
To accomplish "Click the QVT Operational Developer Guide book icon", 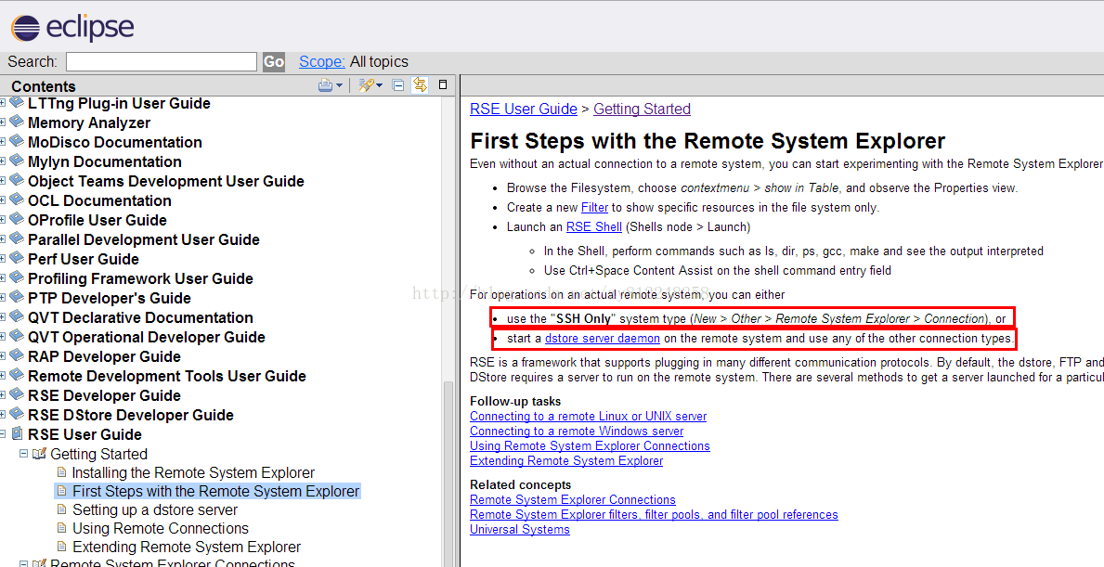I will (17, 336).
